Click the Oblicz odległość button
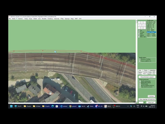The height and width of the screenshot is (124, 165). click(x=147, y=99)
